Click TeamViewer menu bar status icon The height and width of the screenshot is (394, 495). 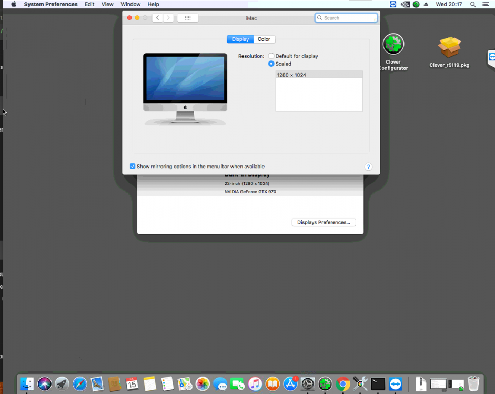[393, 4]
